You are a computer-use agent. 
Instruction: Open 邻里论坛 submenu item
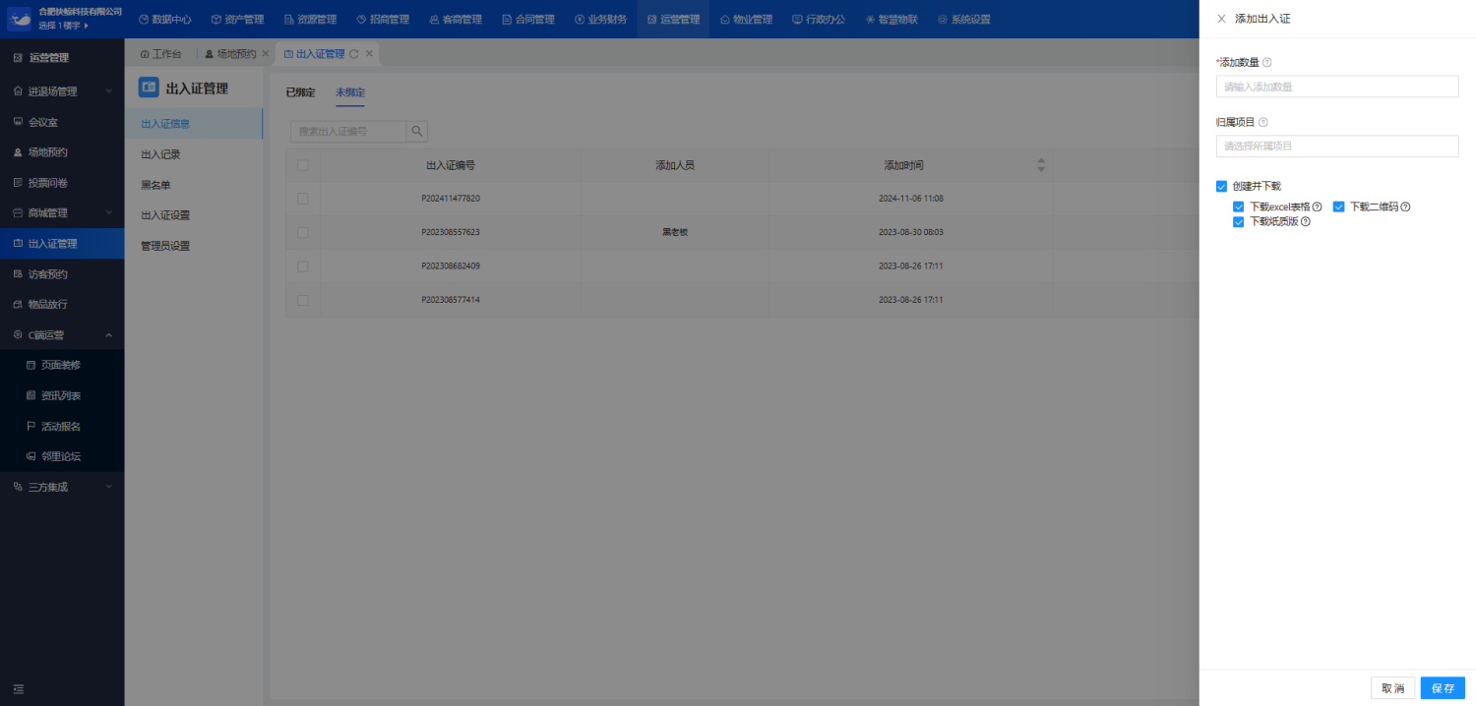coord(62,456)
